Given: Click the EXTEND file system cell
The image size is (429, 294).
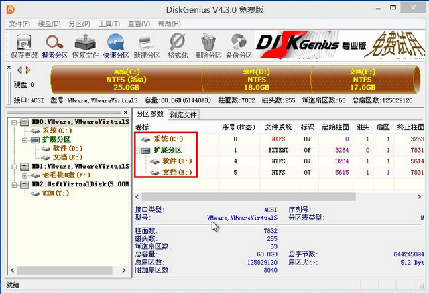Looking at the screenshot, I should (279, 150).
